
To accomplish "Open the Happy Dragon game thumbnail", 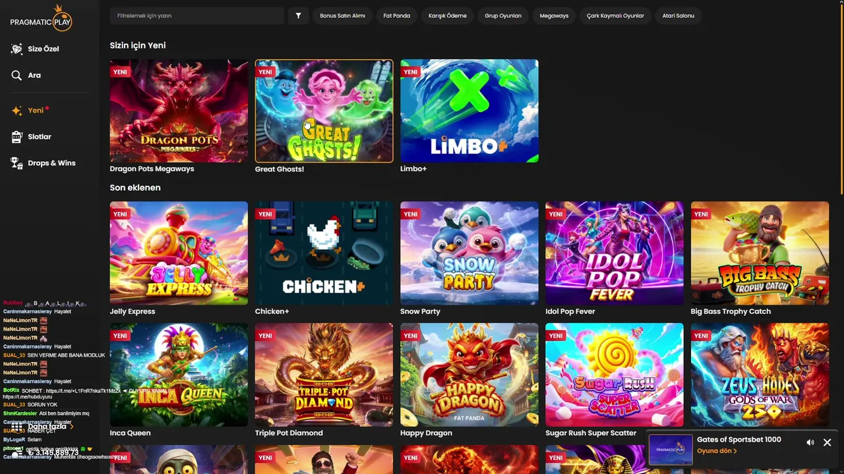I will [x=469, y=375].
